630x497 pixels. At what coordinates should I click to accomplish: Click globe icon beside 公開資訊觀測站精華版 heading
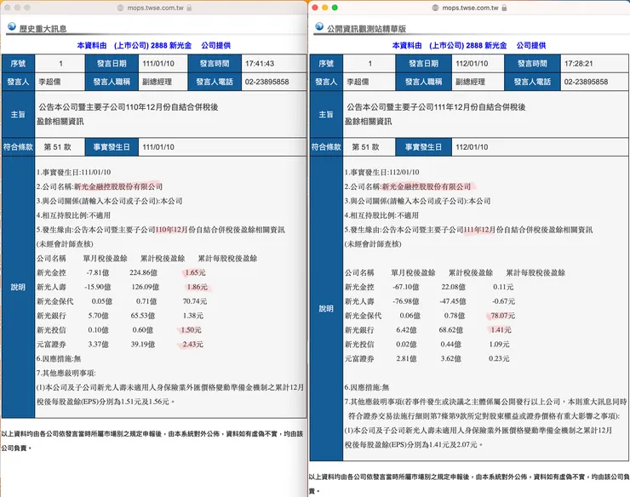pyautogui.click(x=319, y=27)
